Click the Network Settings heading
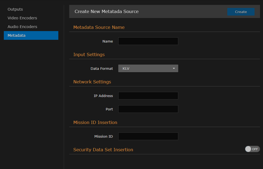The height and width of the screenshot is (169, 263). [92, 82]
